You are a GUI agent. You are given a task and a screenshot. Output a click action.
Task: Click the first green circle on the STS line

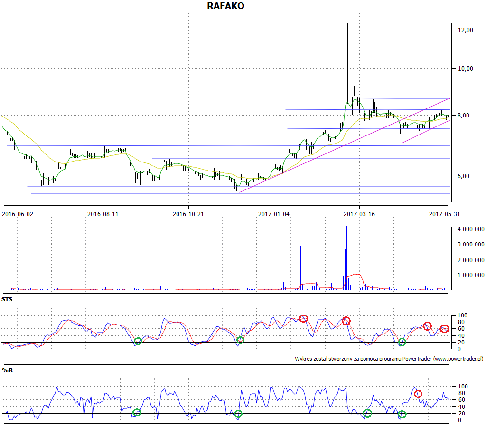coord(138,342)
